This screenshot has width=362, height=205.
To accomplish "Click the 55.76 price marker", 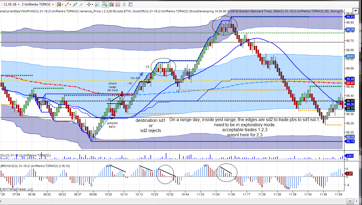I will pyautogui.click(x=350, y=30).
